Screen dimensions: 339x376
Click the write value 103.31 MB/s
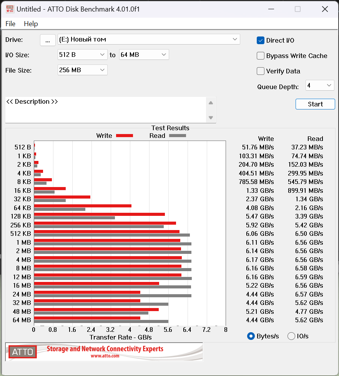tap(256, 156)
